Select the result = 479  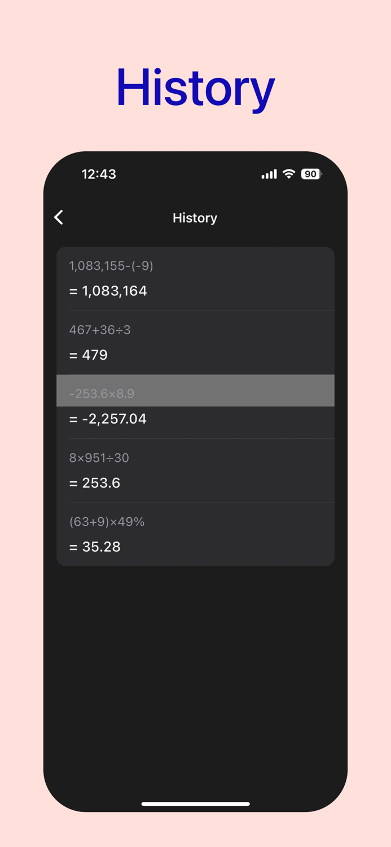88,355
